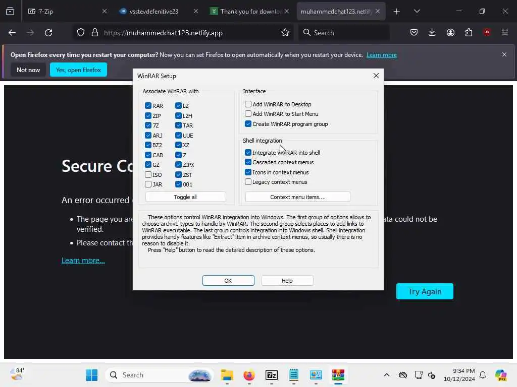
Task: Uncheck the 001 association checkbox
Action: (178, 184)
